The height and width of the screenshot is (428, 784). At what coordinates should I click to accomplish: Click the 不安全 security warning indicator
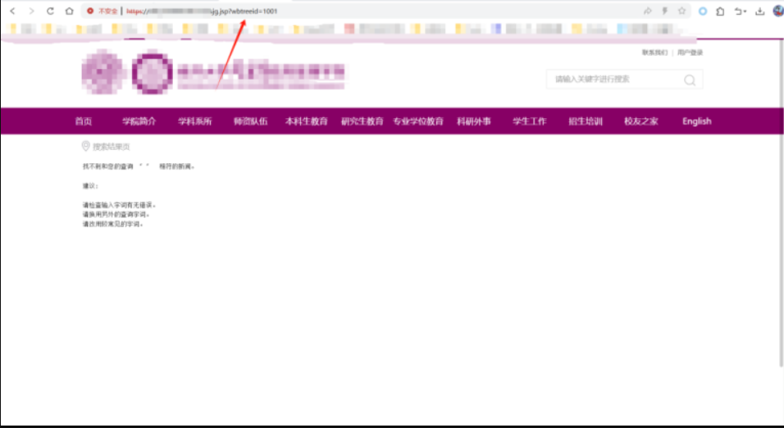(x=102, y=11)
